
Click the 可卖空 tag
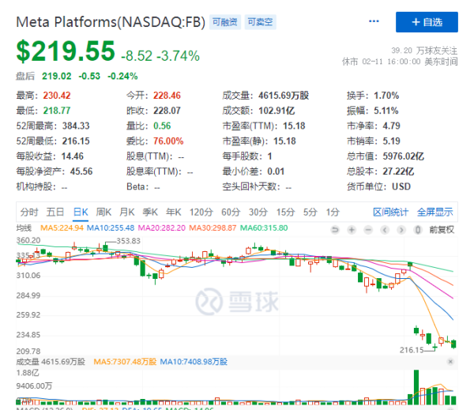pos(260,23)
